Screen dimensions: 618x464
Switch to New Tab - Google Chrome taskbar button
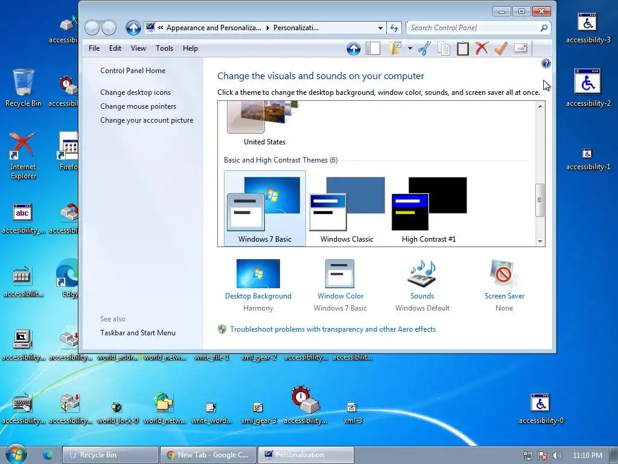tap(208, 455)
